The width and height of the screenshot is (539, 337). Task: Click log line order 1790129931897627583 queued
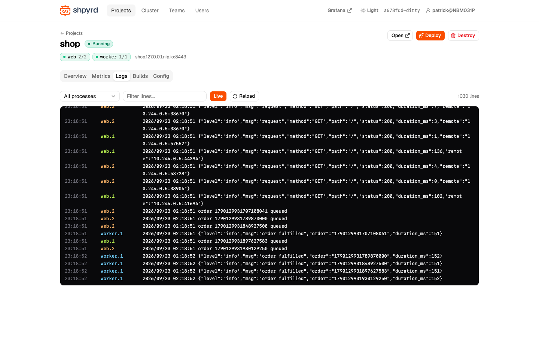click(269, 241)
